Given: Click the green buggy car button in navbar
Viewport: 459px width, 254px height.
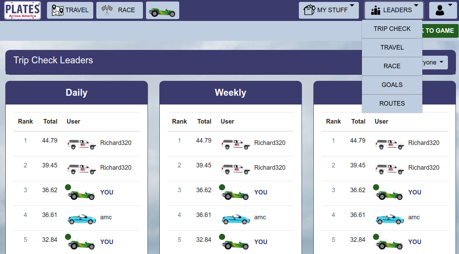Looking at the screenshot, I should [x=162, y=11].
